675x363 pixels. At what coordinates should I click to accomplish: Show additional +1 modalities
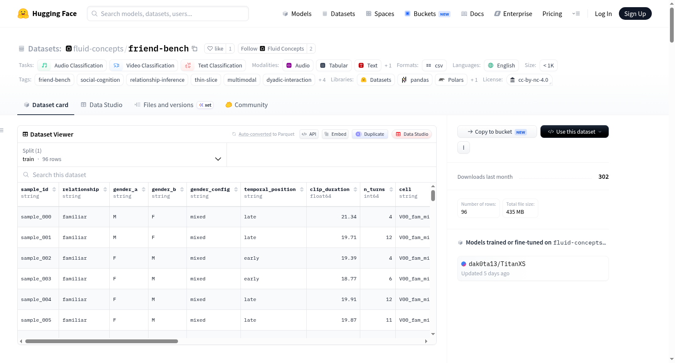388,65
